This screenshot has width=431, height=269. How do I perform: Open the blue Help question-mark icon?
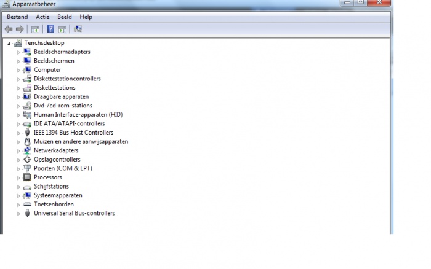pyautogui.click(x=50, y=29)
